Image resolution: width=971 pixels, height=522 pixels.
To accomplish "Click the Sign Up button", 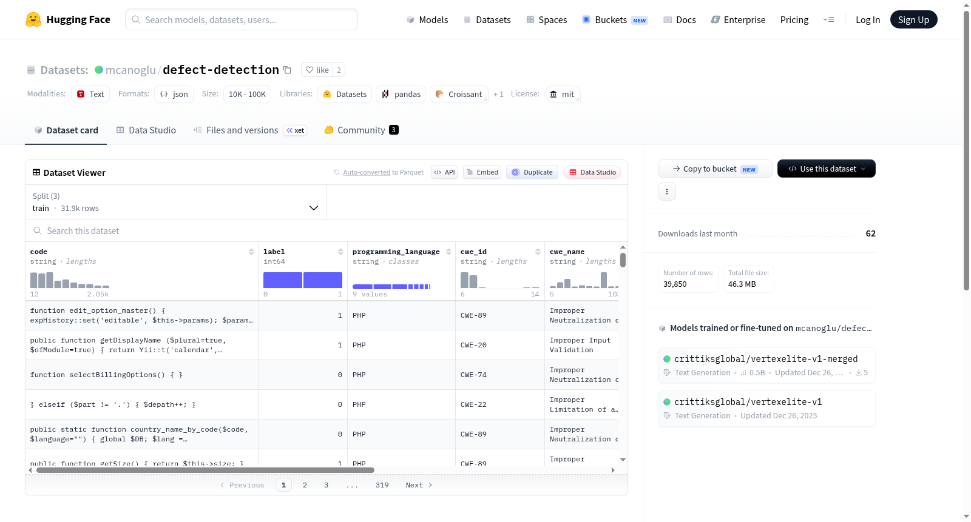I will 913,19.
